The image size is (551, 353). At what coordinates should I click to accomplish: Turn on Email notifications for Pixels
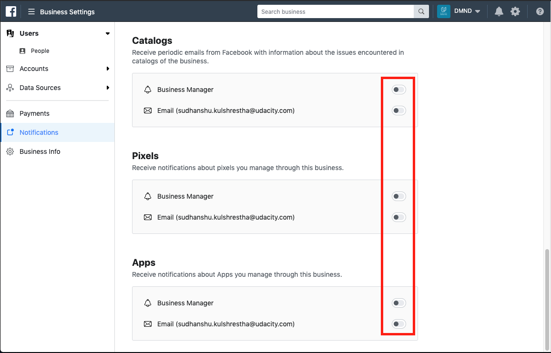pos(398,217)
